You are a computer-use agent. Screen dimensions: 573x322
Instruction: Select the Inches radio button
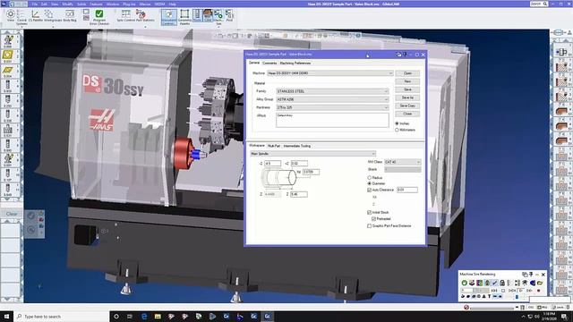coord(397,123)
